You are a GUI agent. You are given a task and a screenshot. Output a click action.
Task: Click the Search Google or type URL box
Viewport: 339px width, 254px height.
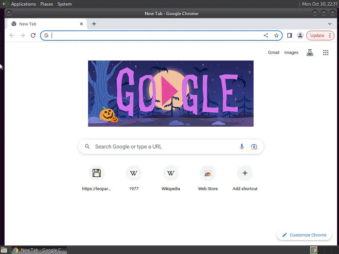[x=170, y=147]
